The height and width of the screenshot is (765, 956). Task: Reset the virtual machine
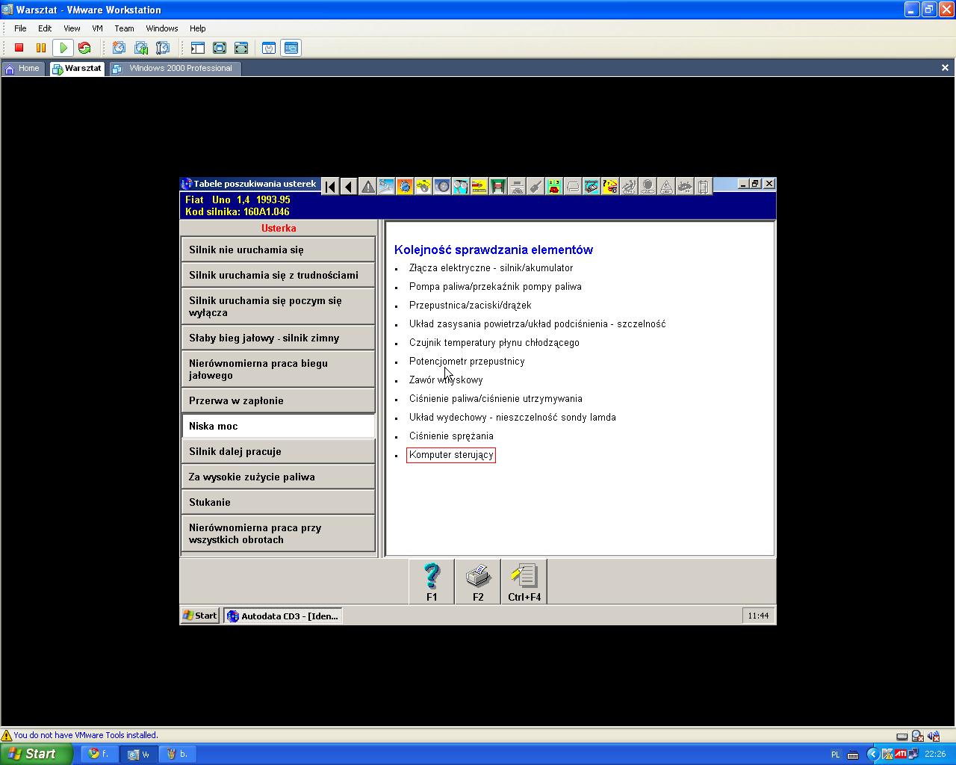coord(84,48)
